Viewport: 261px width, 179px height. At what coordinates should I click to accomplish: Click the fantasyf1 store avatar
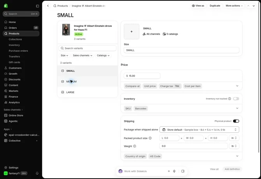(6, 173)
